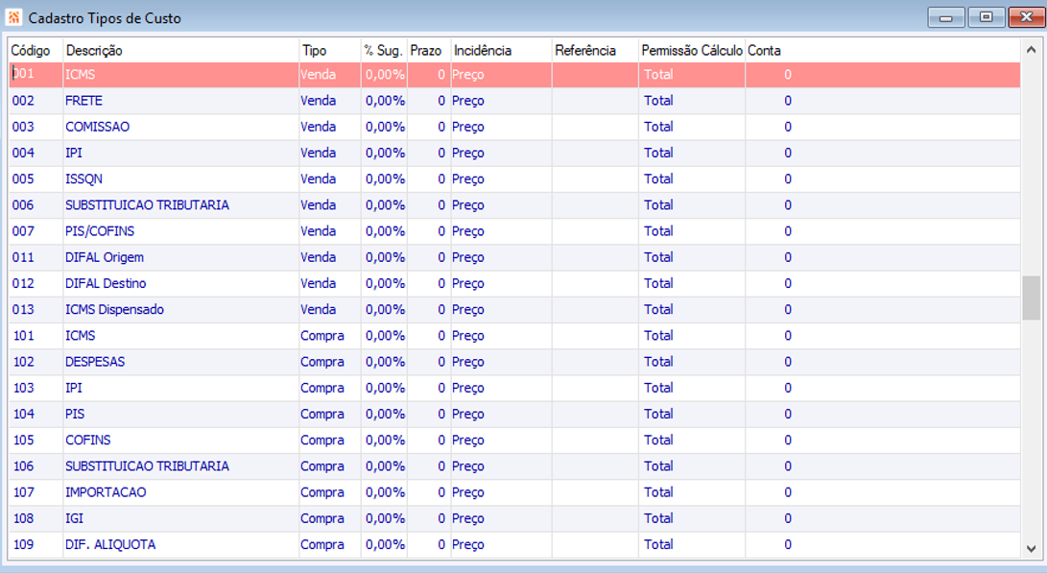
Task: Select code 106 SUBSTITUICAO TRIBUTARIA row
Action: coord(514,466)
